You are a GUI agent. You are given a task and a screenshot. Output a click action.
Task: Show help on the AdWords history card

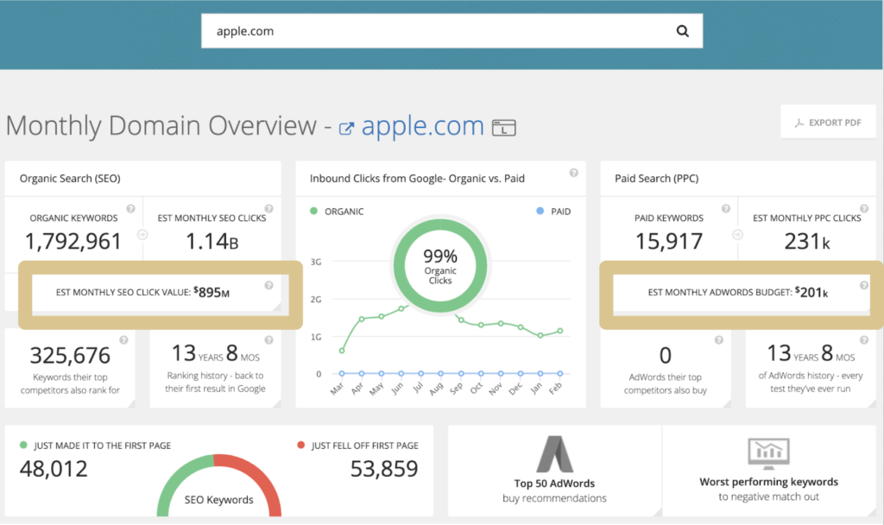863,340
